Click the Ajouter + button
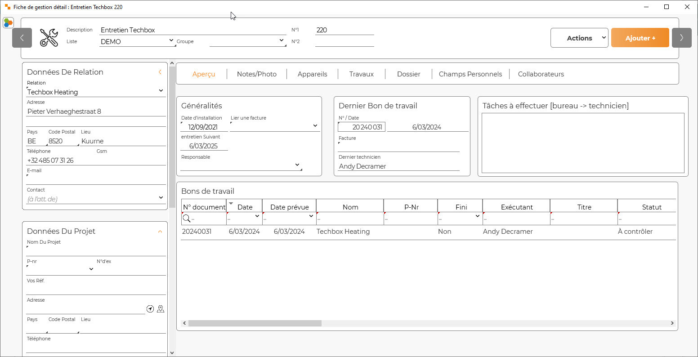698x357 pixels. pyautogui.click(x=640, y=38)
